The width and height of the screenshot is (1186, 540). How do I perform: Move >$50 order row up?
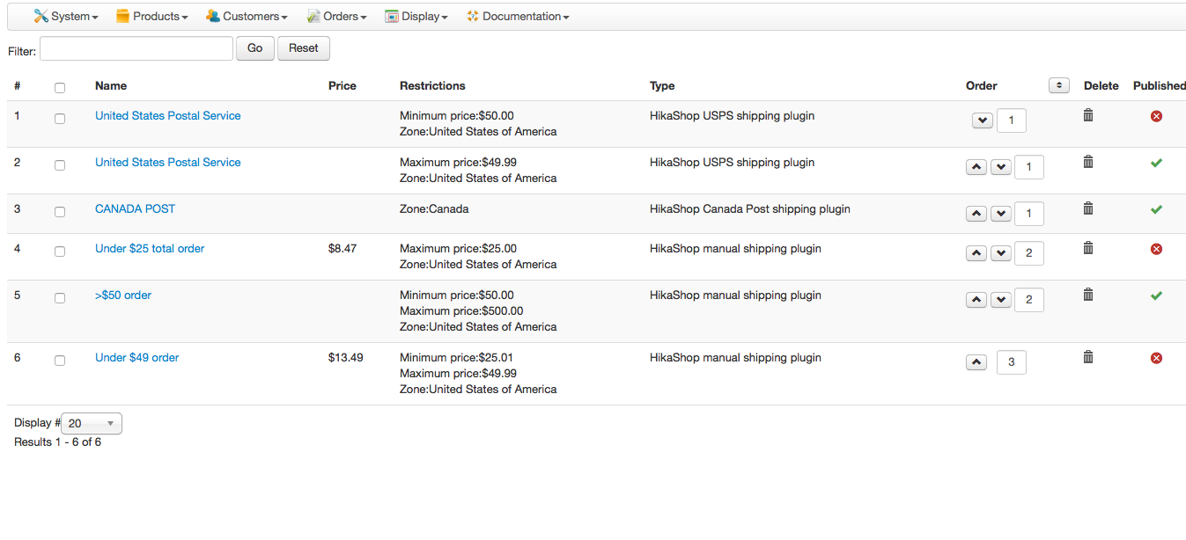[x=976, y=300]
